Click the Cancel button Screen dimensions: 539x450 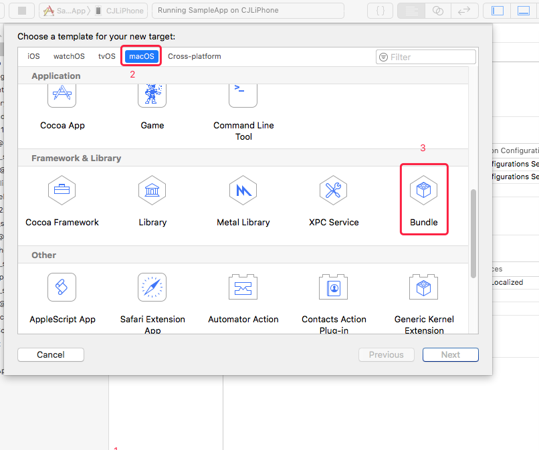point(51,355)
